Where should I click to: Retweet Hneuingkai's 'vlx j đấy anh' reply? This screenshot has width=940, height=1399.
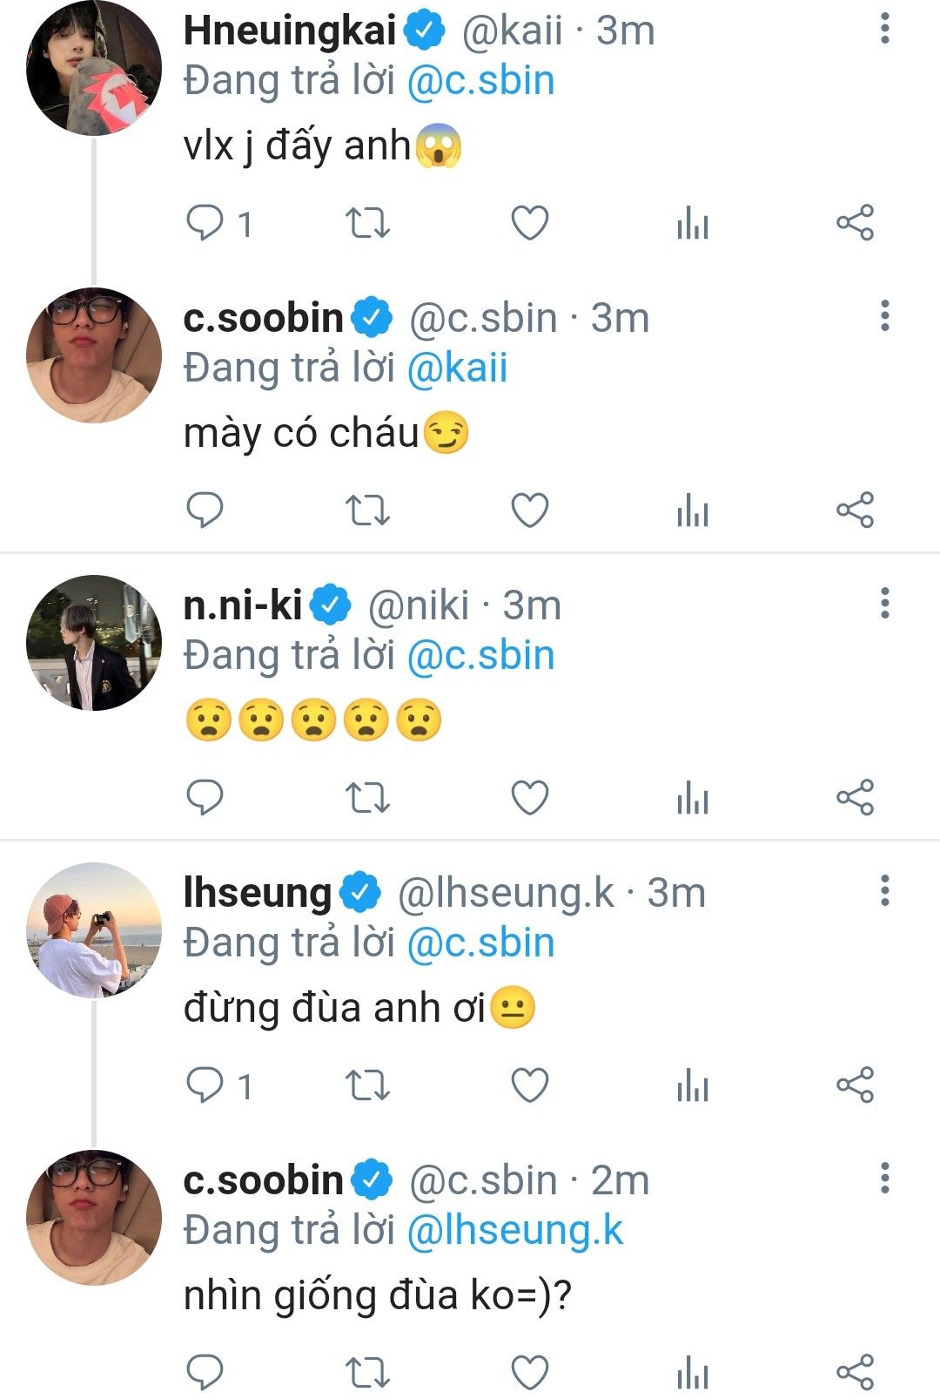(367, 223)
